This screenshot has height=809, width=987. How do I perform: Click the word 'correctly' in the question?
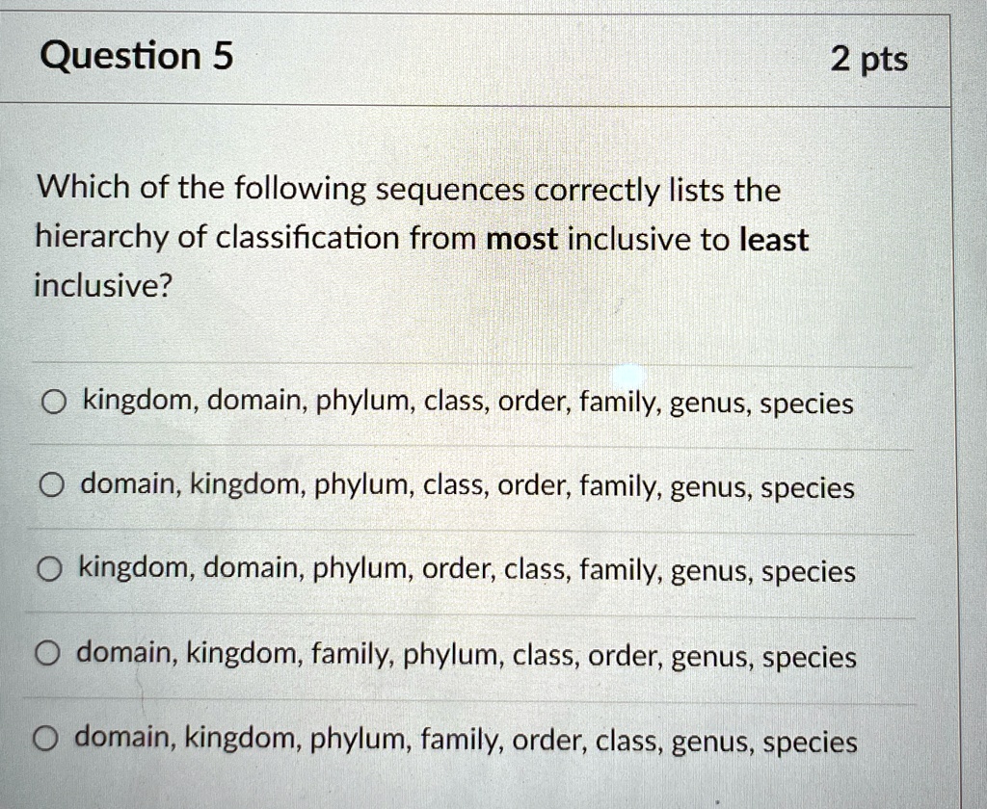click(x=597, y=191)
